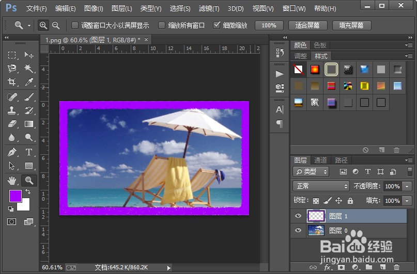The width and height of the screenshot is (417, 274).
Task: Hide 图层 1 with eye icon
Action: 298,216
